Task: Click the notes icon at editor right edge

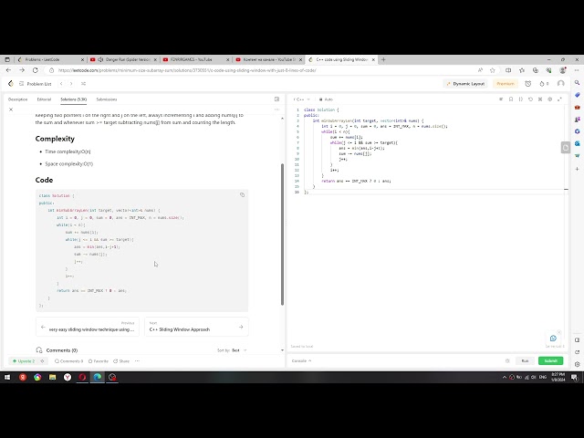Action: pos(566,148)
